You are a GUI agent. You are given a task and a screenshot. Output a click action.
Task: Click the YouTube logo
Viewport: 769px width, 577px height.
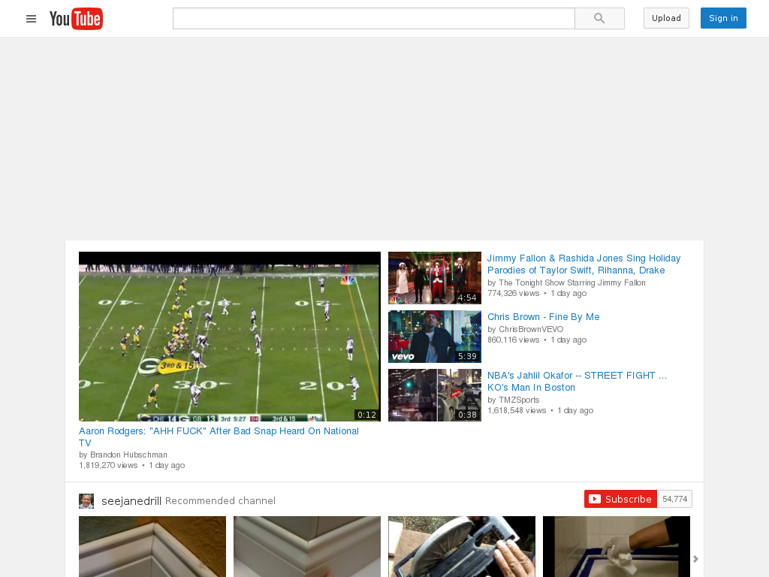coord(76,19)
